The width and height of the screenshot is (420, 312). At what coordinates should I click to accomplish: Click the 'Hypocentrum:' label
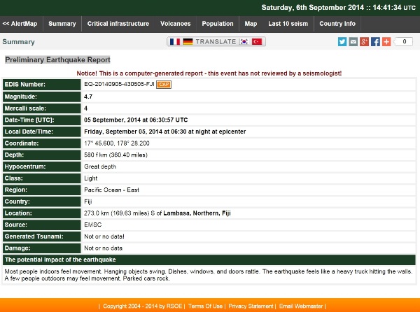(25, 166)
